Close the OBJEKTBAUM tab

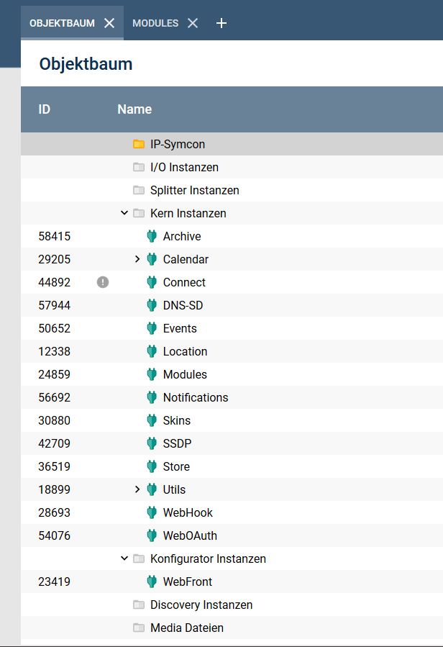[109, 23]
